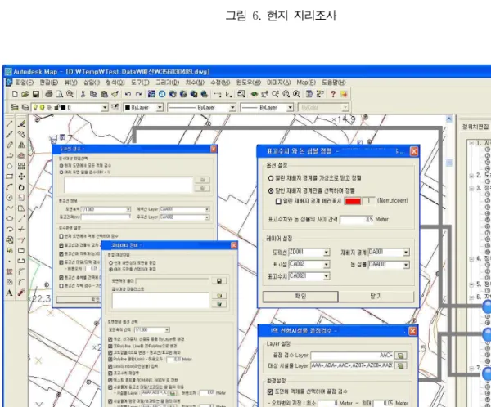Click the 닫기 button in symbol dialog
Screen dimensions: 491x407
tap(376, 296)
